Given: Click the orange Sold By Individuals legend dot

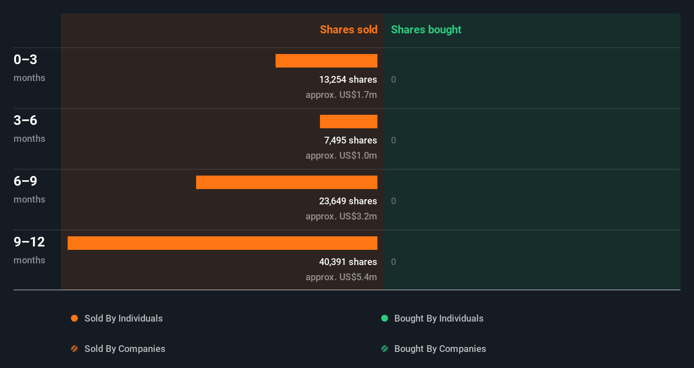Looking at the screenshot, I should [x=74, y=318].
